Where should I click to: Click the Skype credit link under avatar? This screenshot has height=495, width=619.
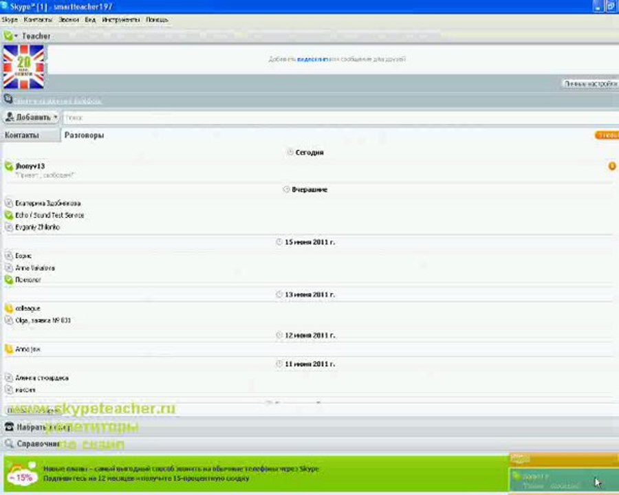[x=58, y=101]
